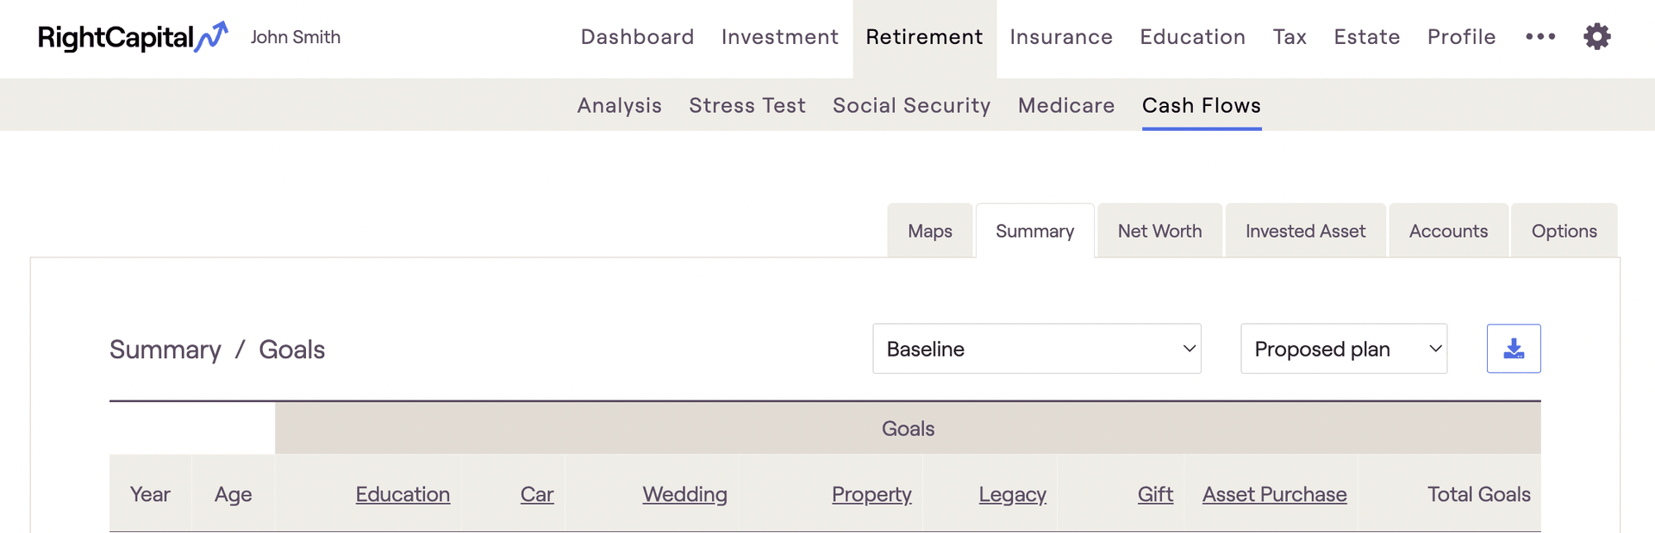Click the John Smith client name
Viewport: 1655px width, 533px height.
click(x=296, y=37)
